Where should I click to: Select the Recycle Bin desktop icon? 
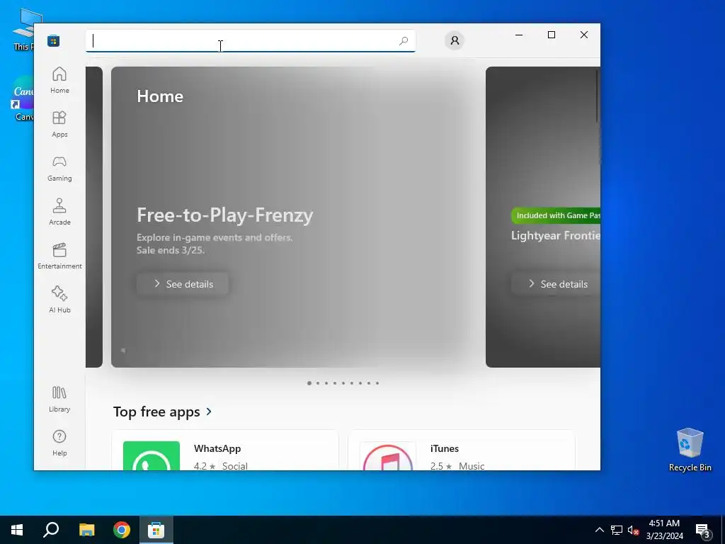pos(690,450)
